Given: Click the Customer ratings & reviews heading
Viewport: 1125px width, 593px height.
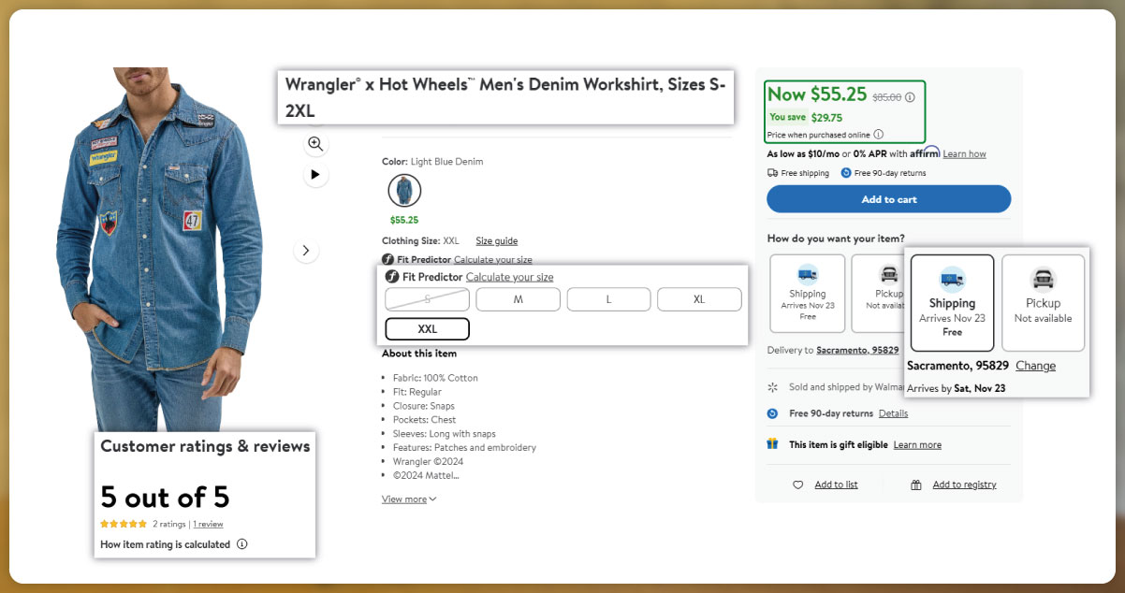Looking at the screenshot, I should pyautogui.click(x=205, y=446).
